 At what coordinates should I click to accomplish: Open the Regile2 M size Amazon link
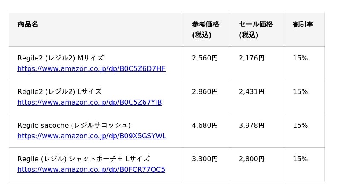click(91, 68)
